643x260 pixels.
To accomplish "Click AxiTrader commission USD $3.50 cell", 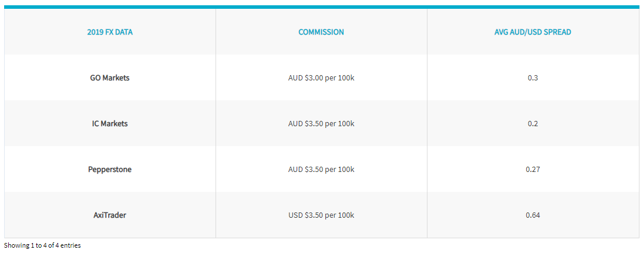I will click(321, 215).
